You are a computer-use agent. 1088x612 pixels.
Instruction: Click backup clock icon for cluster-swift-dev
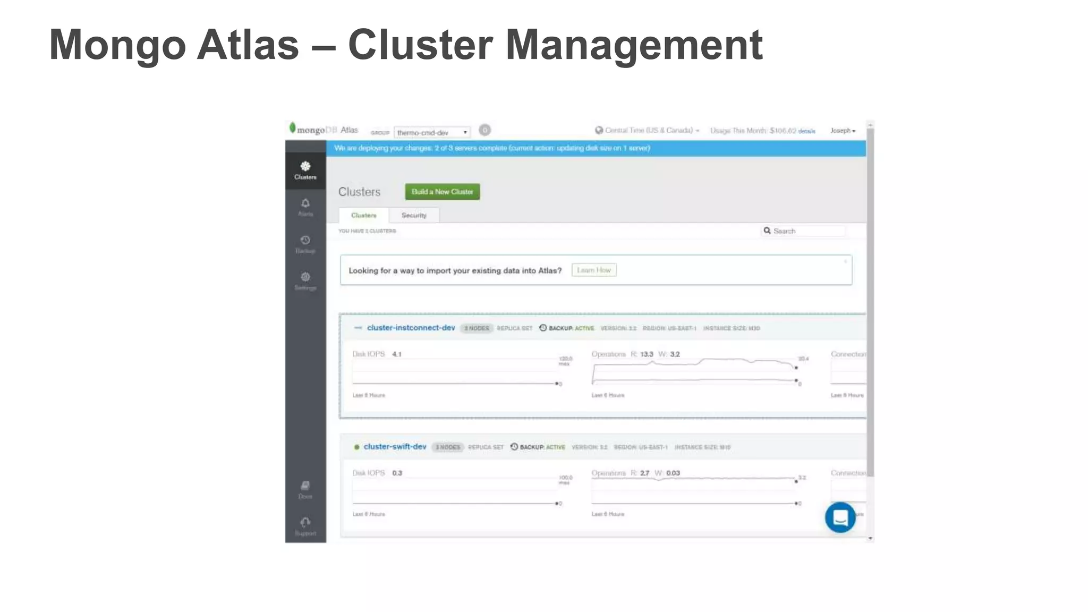514,447
